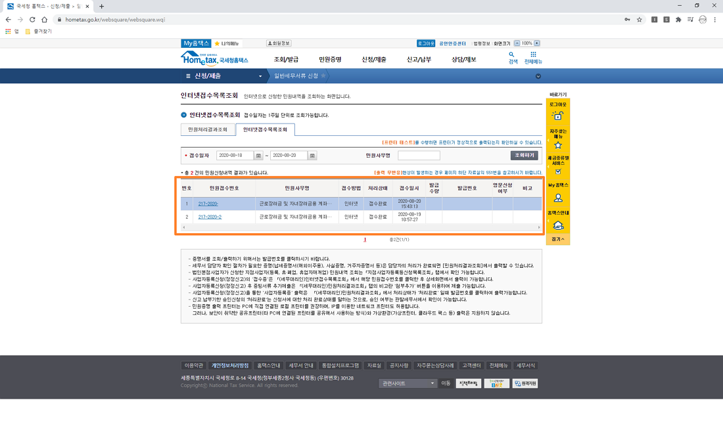The image size is (723, 440).
Task: Click 접수일시 column header
Action: pyautogui.click(x=409, y=188)
